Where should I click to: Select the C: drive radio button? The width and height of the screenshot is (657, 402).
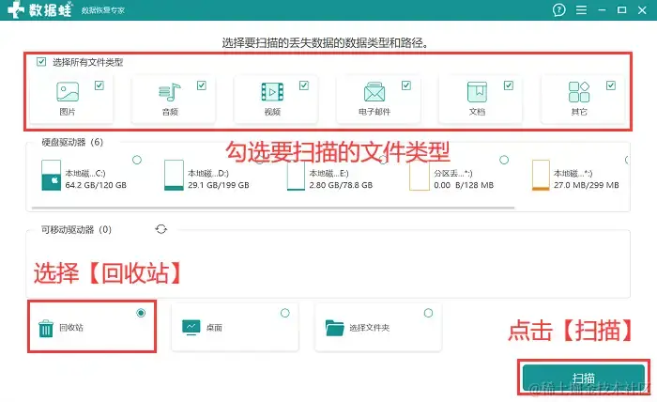(137, 160)
